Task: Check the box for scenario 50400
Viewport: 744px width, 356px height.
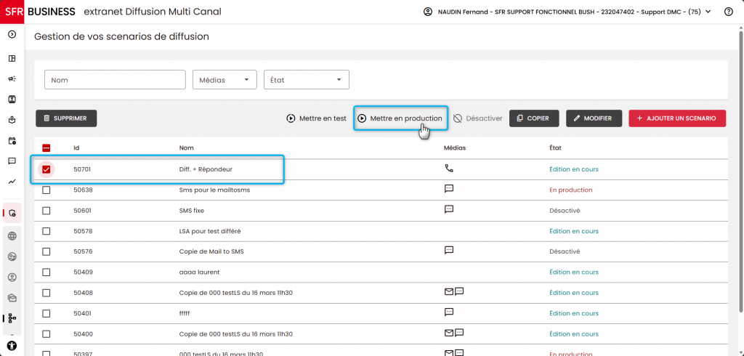Action: tap(46, 334)
